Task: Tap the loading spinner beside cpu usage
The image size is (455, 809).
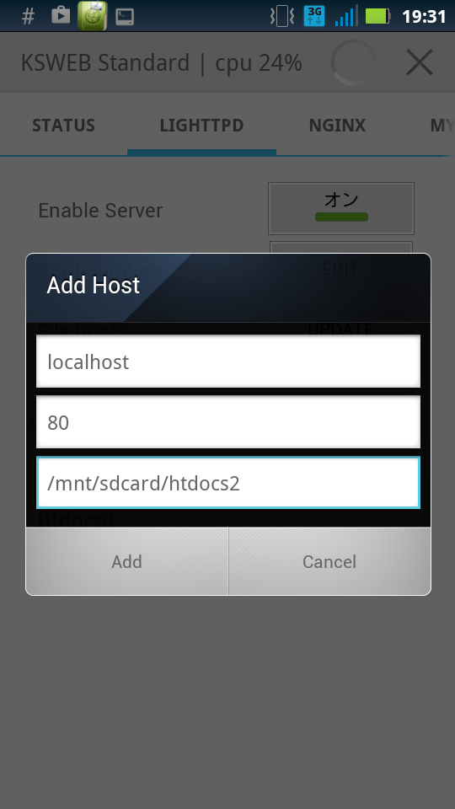Action: (x=354, y=63)
